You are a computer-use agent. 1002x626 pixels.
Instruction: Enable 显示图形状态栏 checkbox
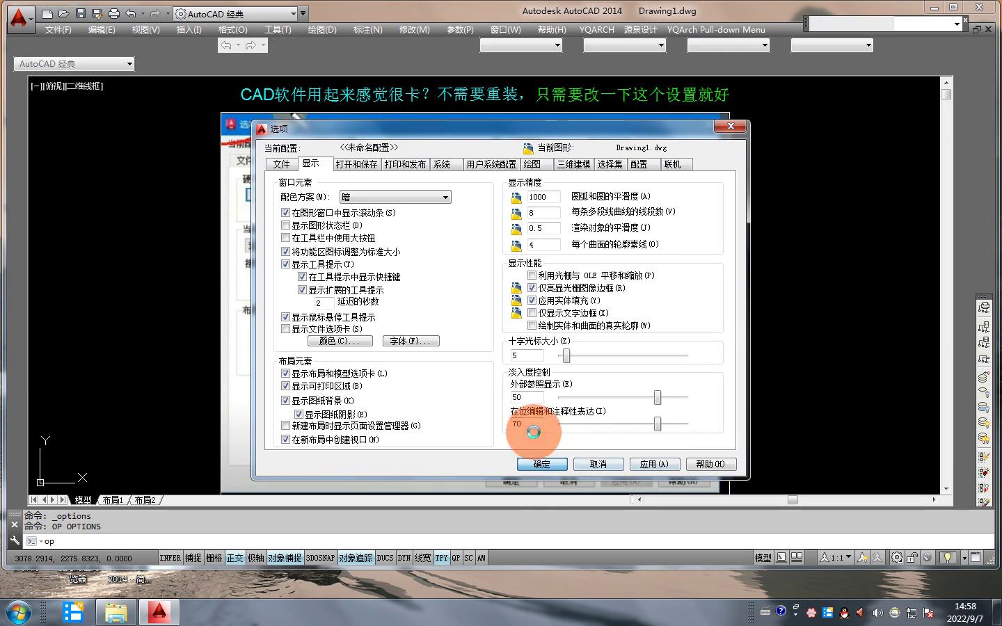click(x=285, y=225)
